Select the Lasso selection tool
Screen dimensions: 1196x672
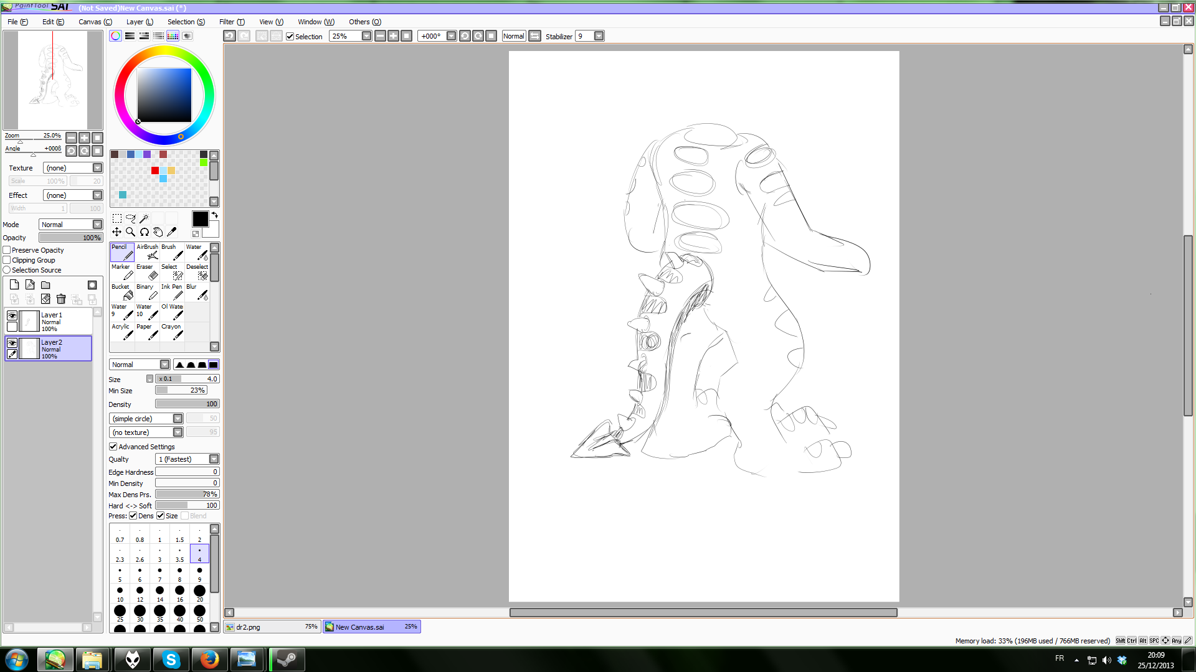(x=130, y=218)
